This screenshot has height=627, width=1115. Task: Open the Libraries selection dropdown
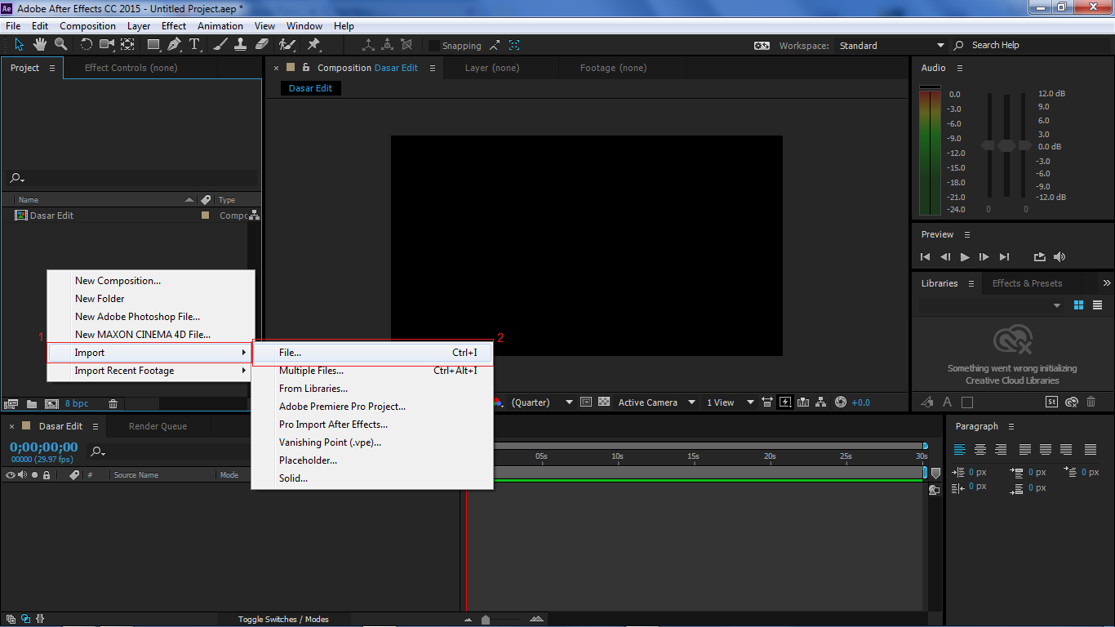pyautogui.click(x=991, y=305)
